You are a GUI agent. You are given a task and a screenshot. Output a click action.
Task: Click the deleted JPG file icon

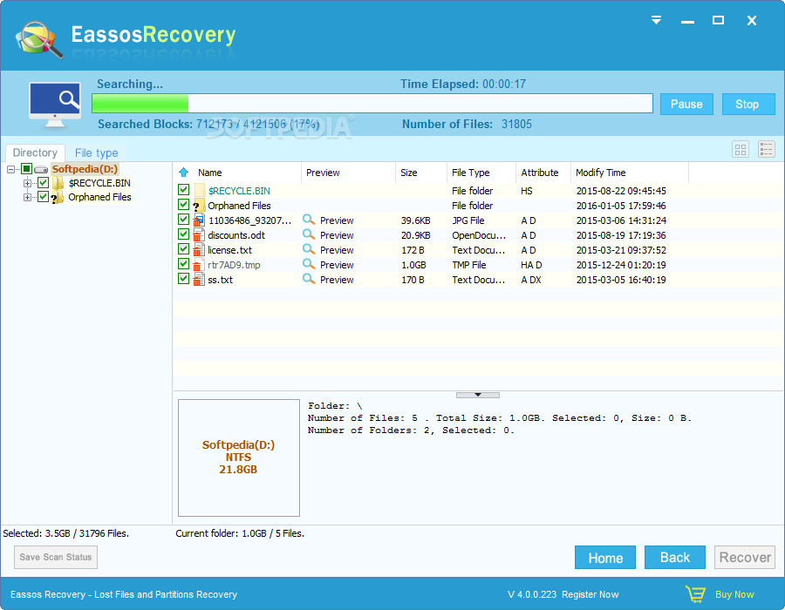[x=199, y=220]
